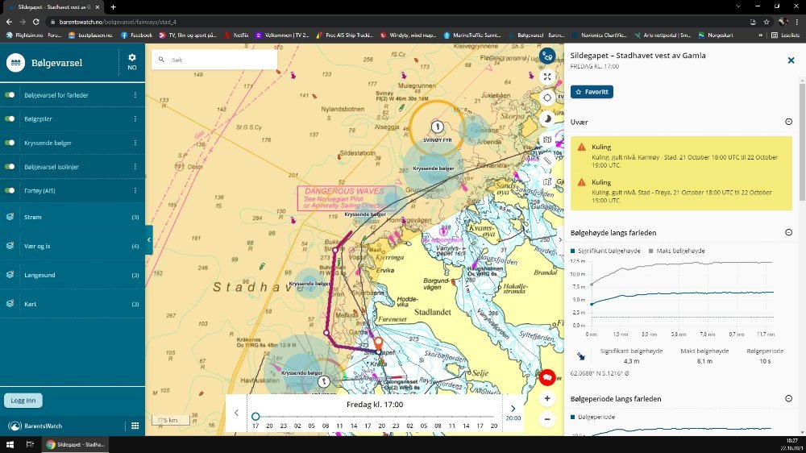
Task: Collapse Bølgehøyde langs farleden section
Action: click(x=788, y=232)
